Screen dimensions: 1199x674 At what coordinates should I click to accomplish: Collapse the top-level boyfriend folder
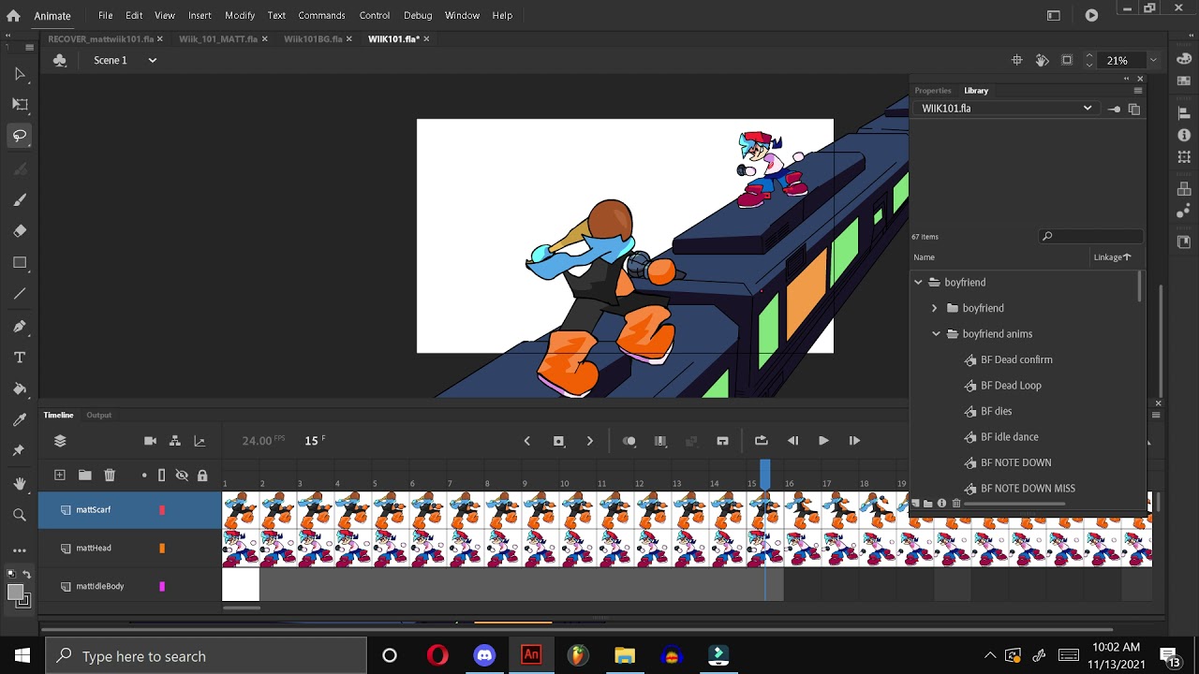919,283
